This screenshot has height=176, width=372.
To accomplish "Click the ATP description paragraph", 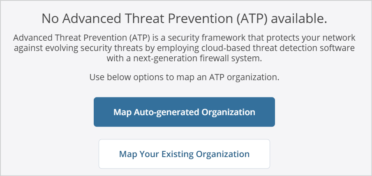I will [184, 48].
